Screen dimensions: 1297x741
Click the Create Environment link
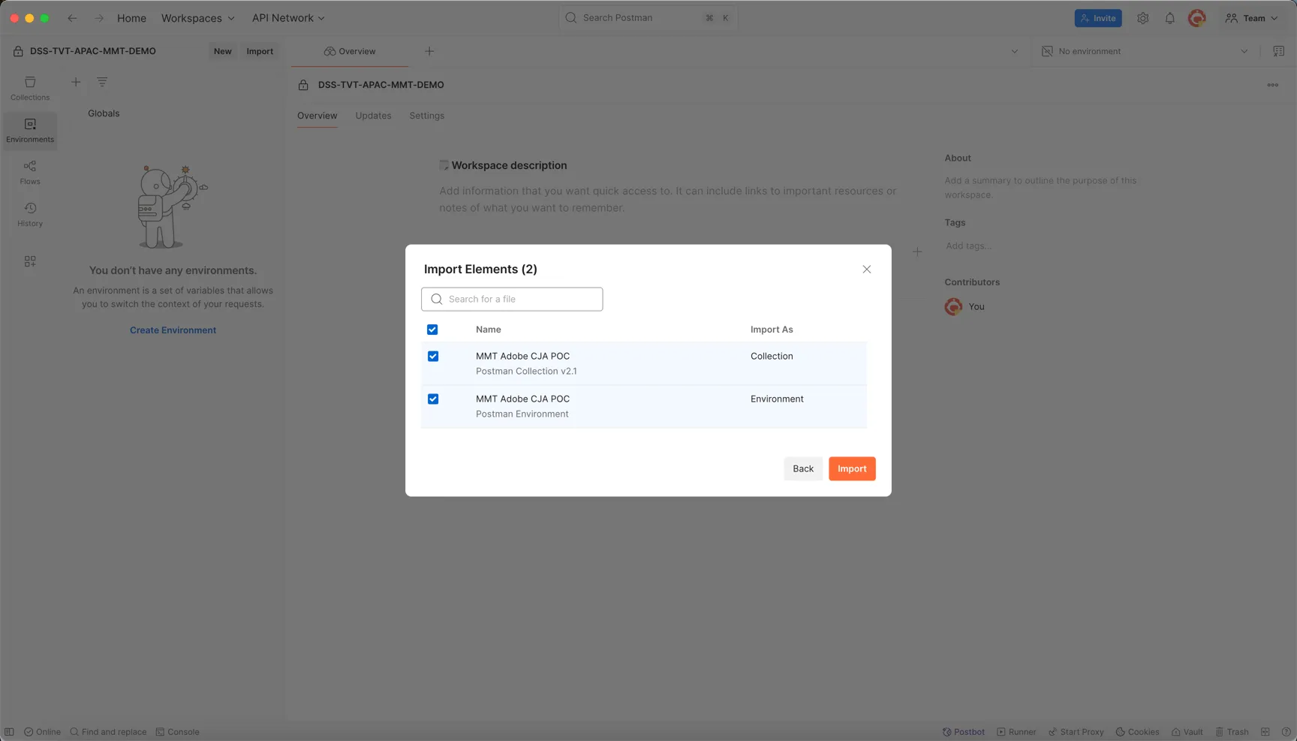pyautogui.click(x=173, y=330)
